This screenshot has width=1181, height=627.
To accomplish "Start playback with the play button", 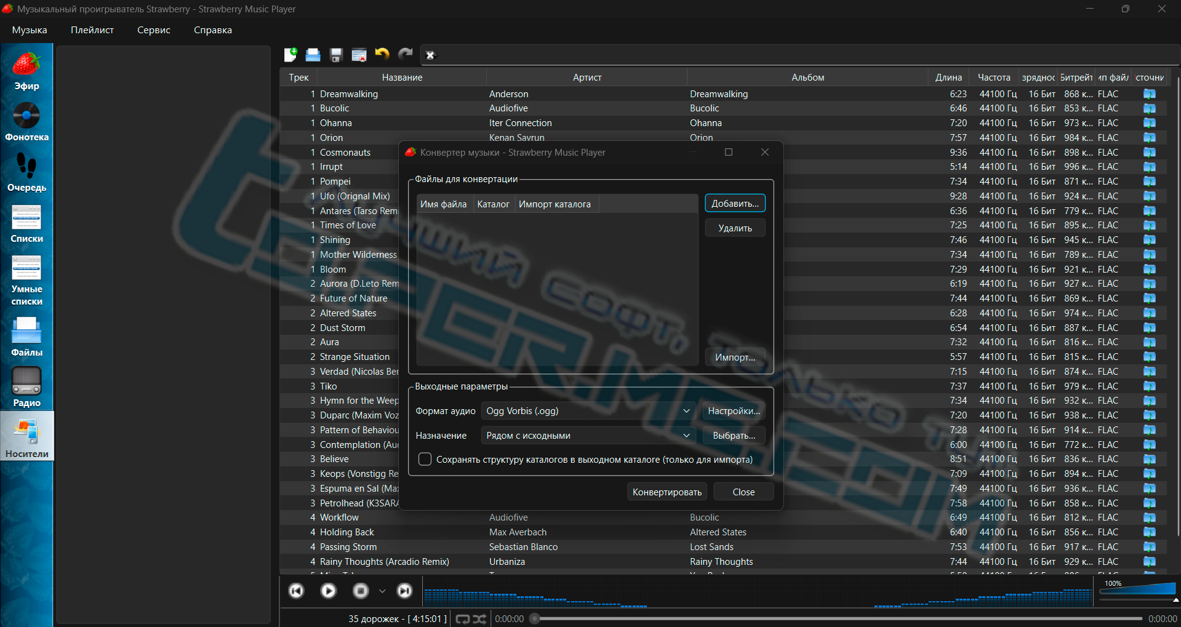I will [x=329, y=591].
